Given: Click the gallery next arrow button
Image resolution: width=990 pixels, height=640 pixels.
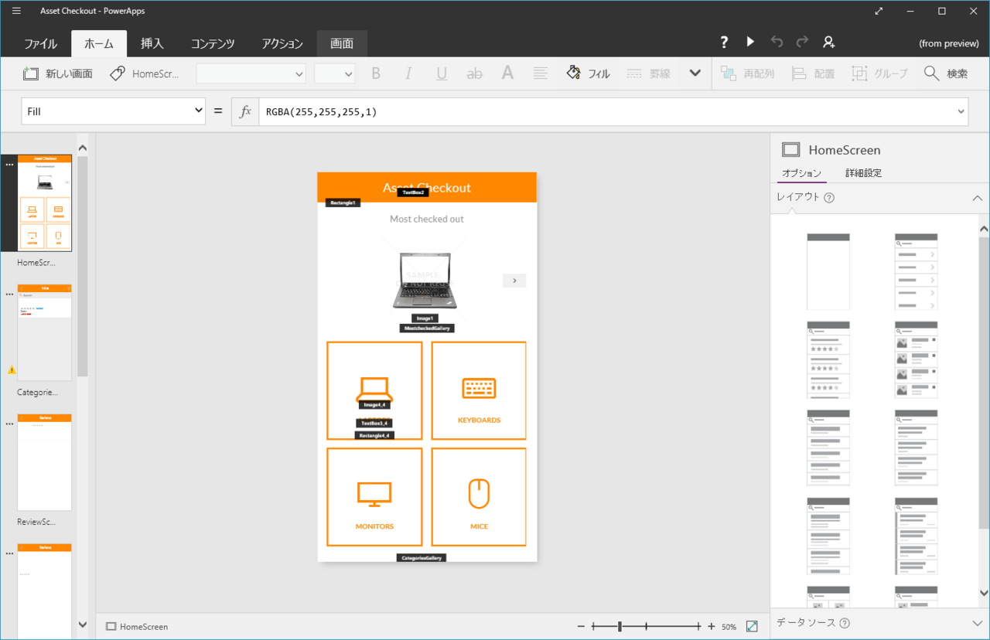Looking at the screenshot, I should pos(514,280).
